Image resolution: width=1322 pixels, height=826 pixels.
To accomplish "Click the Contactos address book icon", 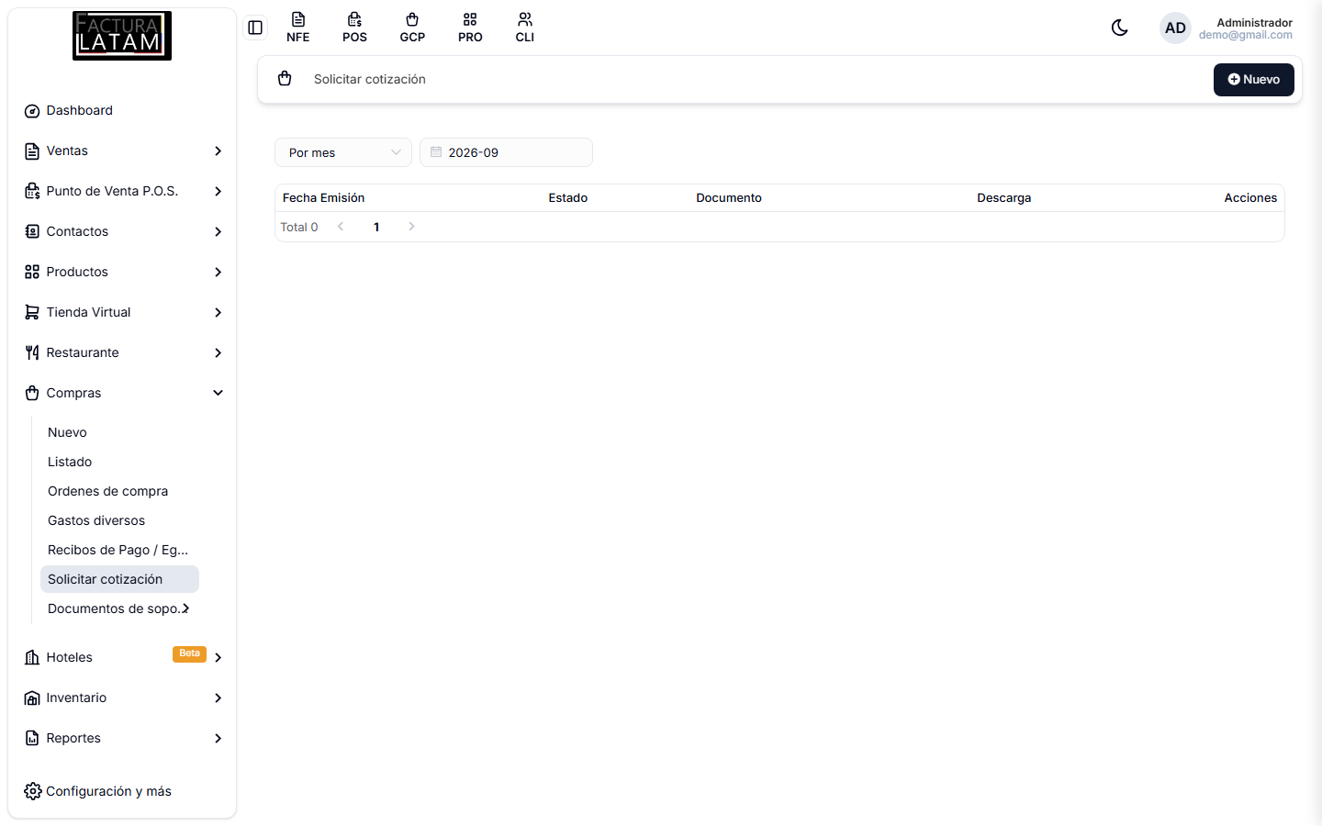I will [x=32, y=231].
